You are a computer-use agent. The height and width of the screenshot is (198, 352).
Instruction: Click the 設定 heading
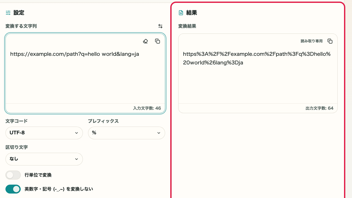(x=19, y=13)
